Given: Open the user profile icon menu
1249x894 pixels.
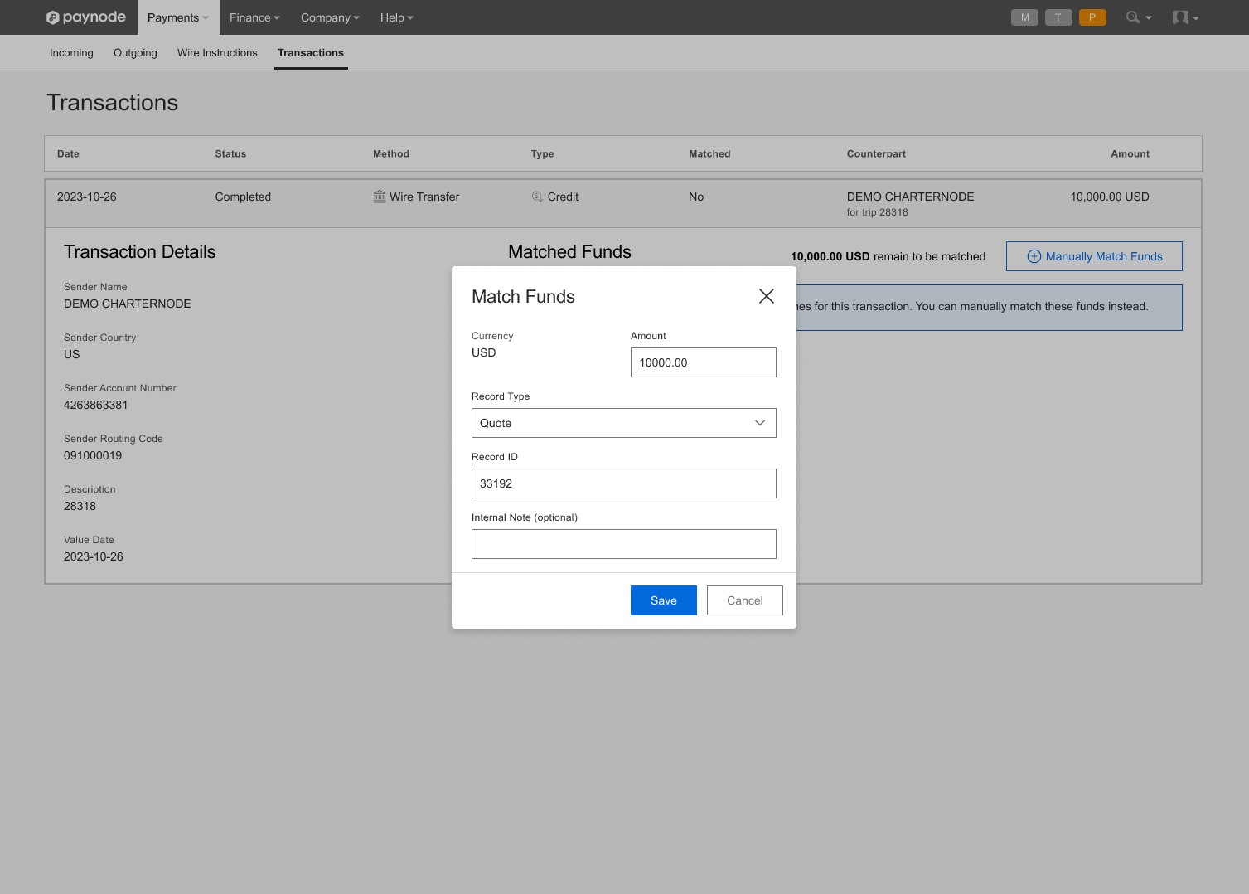Looking at the screenshot, I should (x=1186, y=17).
